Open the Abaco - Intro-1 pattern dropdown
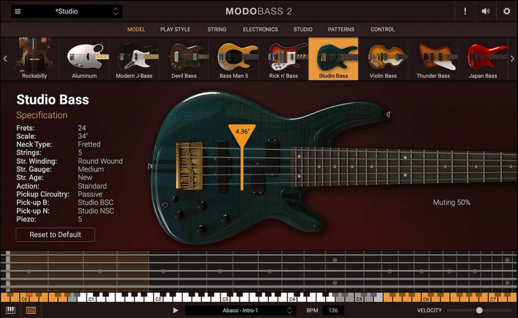518x318 pixels. [x=239, y=310]
